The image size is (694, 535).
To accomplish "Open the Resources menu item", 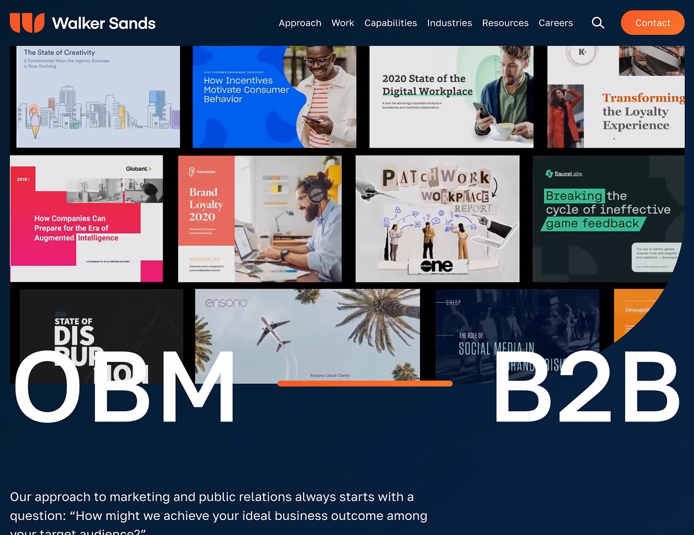I will click(505, 23).
